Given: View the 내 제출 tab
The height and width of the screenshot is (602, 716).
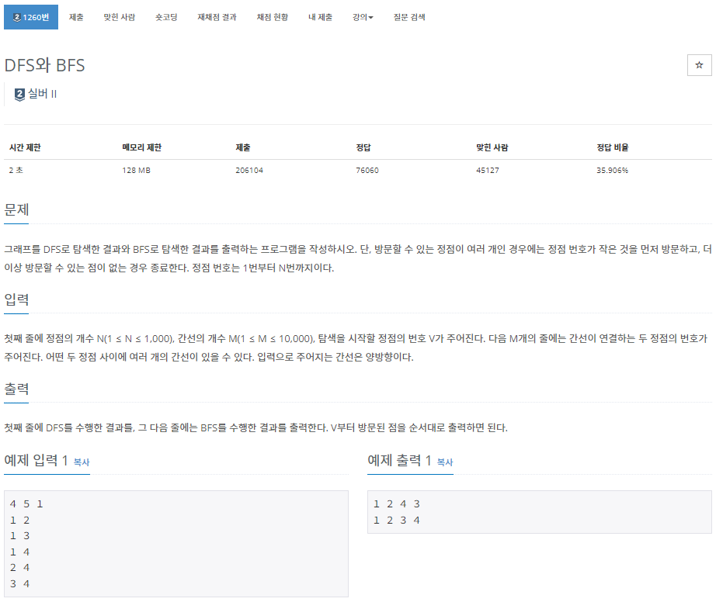Looking at the screenshot, I should click(321, 17).
